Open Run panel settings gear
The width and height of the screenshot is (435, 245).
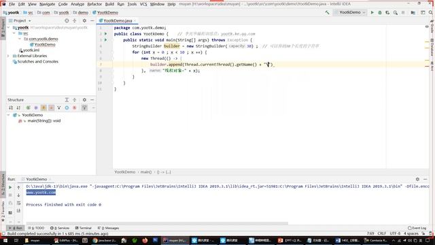[x=417, y=179]
